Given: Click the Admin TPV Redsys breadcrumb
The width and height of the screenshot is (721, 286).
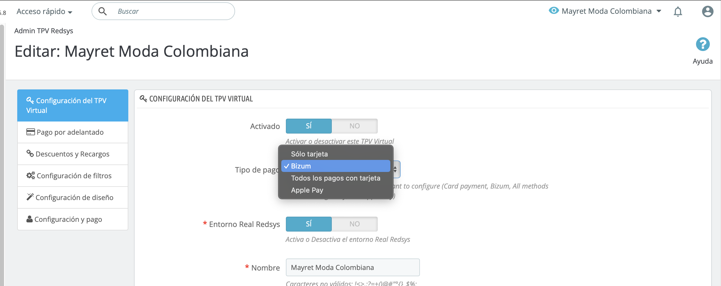Looking at the screenshot, I should 44,31.
